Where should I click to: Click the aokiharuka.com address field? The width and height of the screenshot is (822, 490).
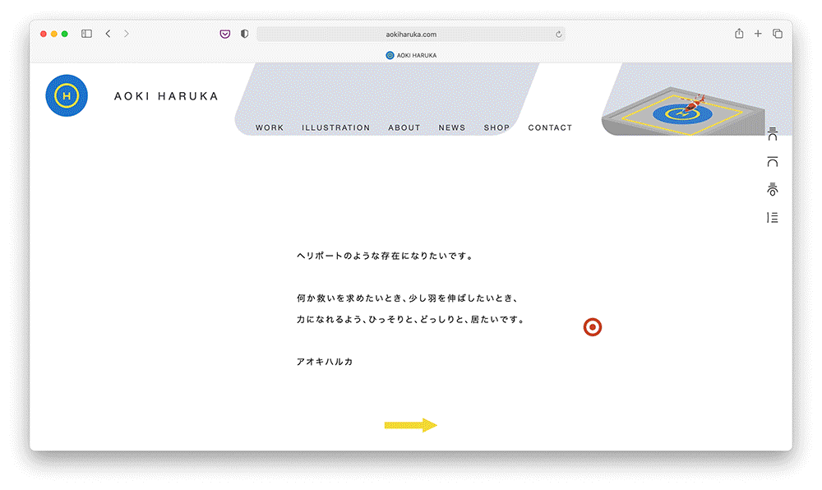pyautogui.click(x=410, y=35)
